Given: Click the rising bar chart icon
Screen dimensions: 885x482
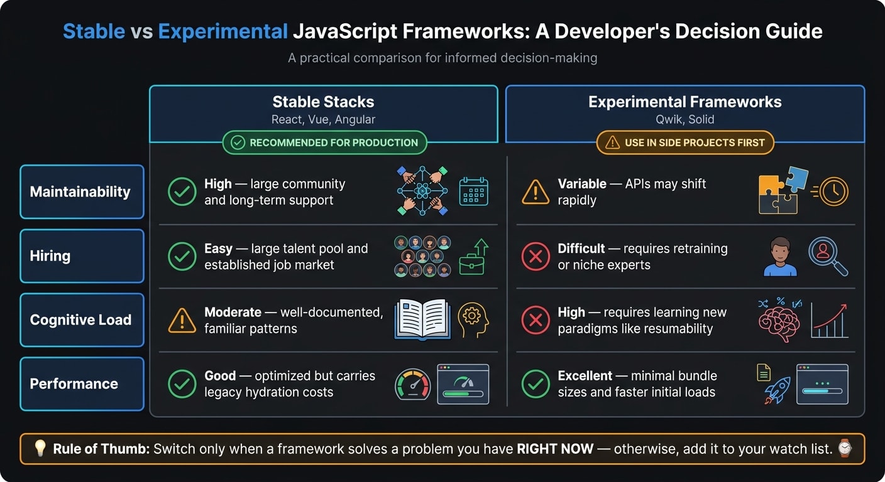Looking at the screenshot, I should click(x=830, y=320).
